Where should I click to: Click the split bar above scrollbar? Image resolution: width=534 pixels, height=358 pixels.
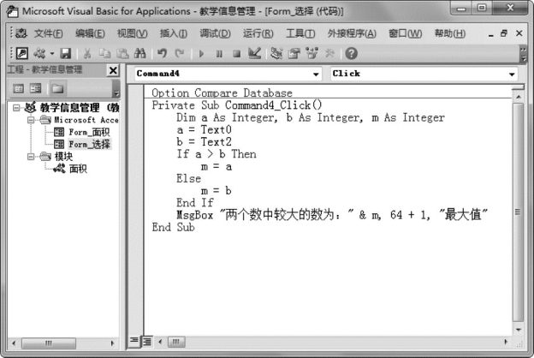519,87
